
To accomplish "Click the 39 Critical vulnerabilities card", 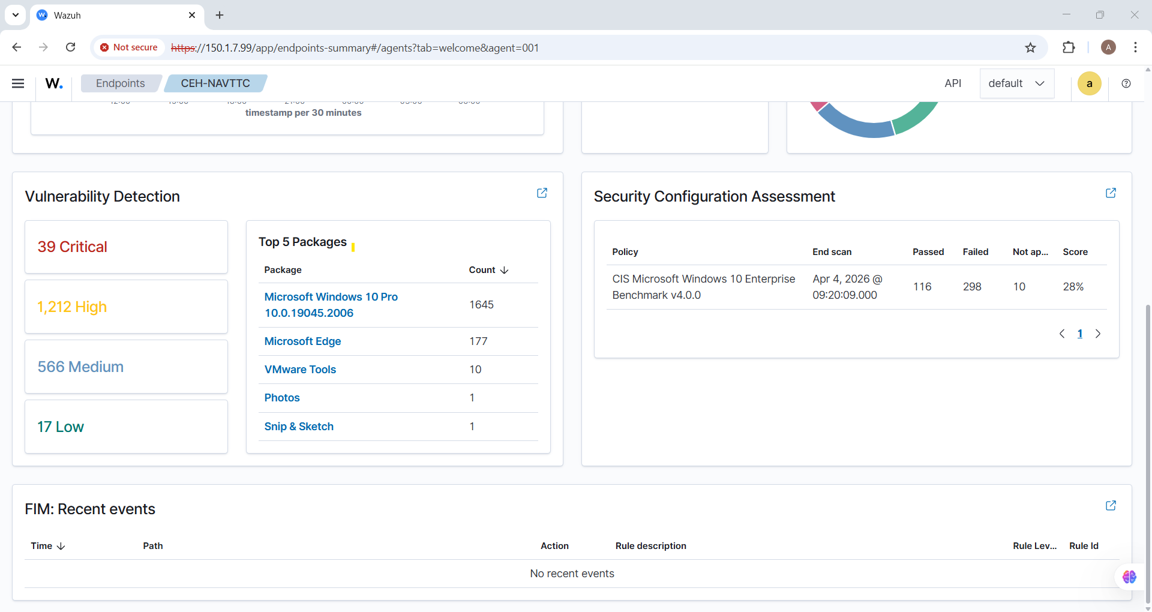I will pyautogui.click(x=126, y=247).
